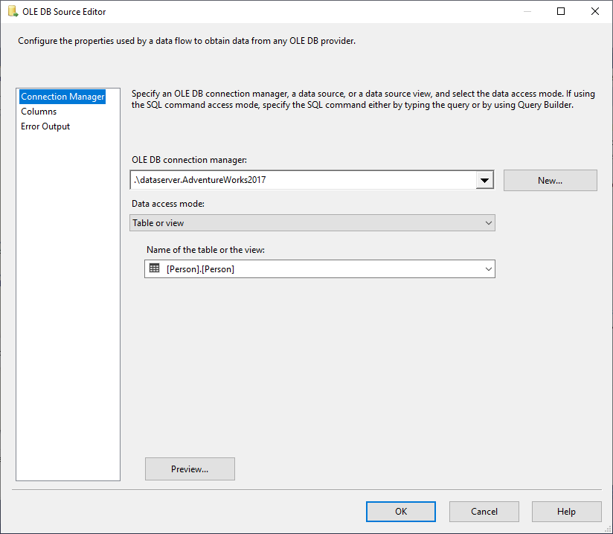Open the Error Output page
The image size is (613, 534).
click(x=45, y=126)
